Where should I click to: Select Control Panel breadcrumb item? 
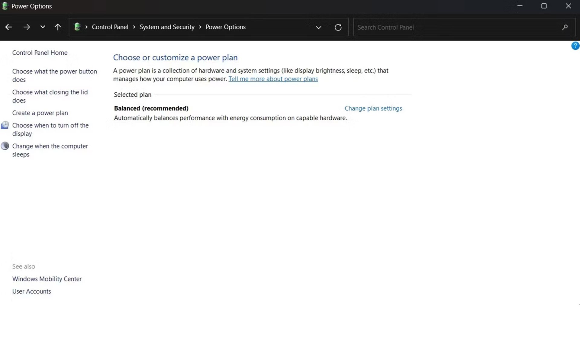[x=110, y=27]
